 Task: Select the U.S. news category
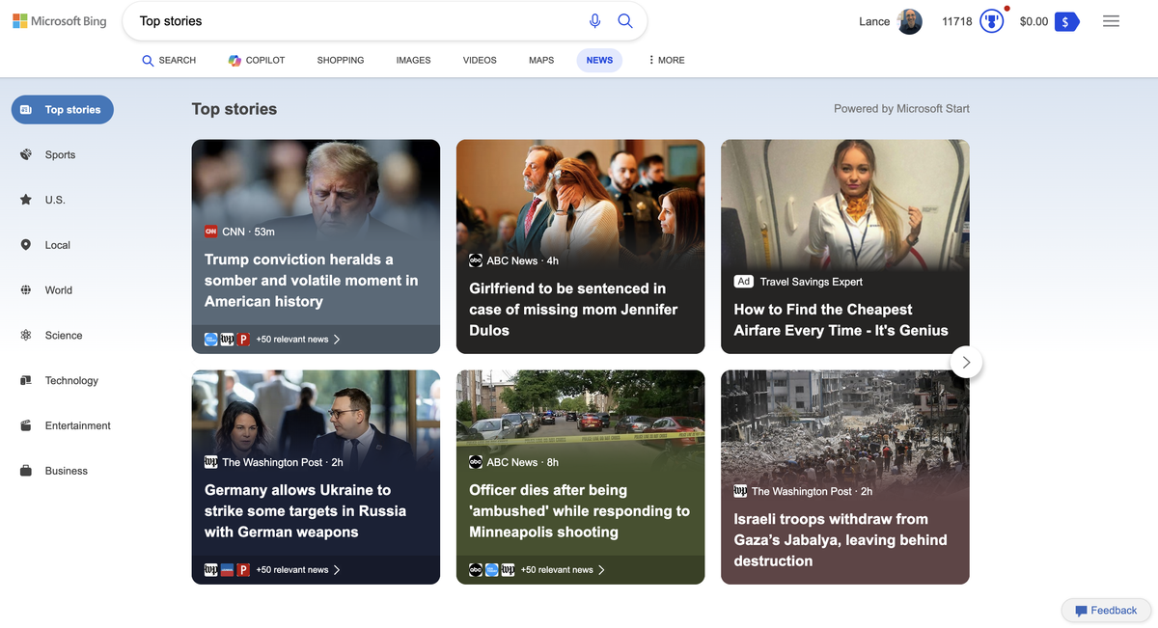tap(57, 200)
